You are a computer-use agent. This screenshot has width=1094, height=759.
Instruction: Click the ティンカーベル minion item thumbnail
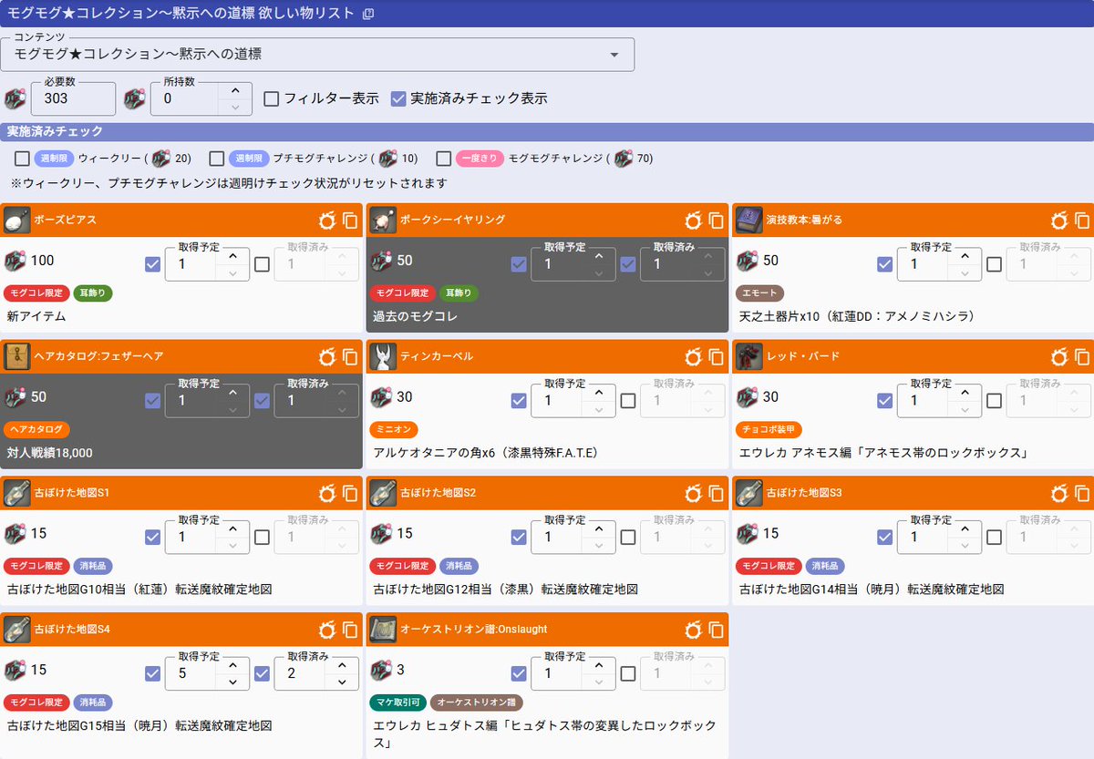[x=383, y=356]
